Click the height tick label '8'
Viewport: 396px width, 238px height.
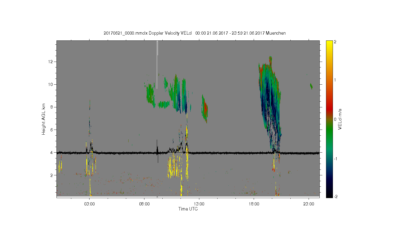pyautogui.click(x=52, y=107)
